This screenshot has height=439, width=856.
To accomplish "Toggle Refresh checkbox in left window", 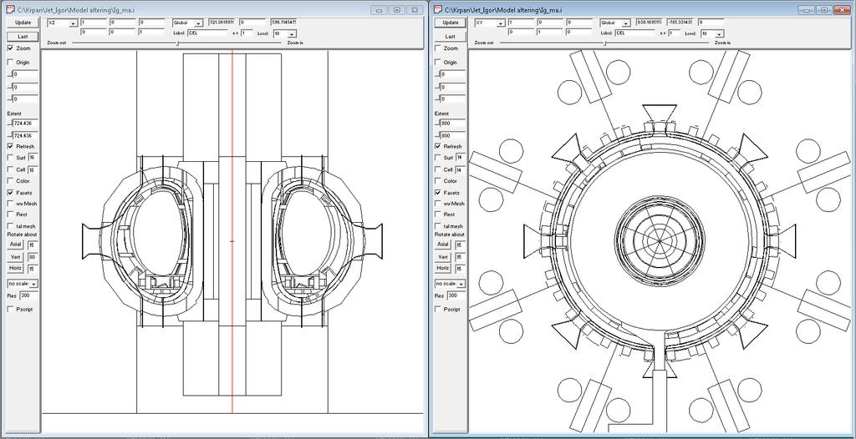I will click(10, 146).
